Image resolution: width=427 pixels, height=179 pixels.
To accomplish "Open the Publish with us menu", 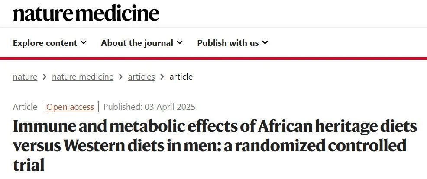I will click(x=228, y=43).
